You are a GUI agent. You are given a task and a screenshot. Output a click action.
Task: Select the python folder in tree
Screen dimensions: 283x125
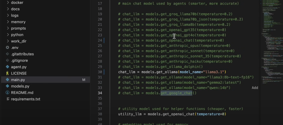point(17,35)
